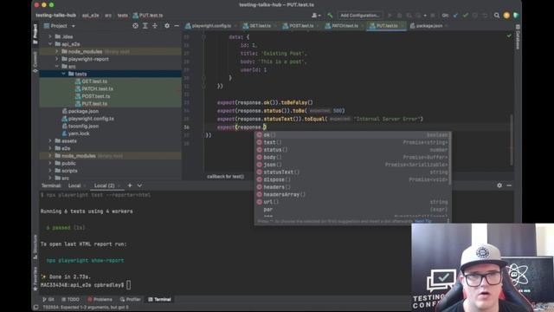Choose json() completion suggestion
Image resolution: width=554 pixels, height=312 pixels.
click(352, 165)
